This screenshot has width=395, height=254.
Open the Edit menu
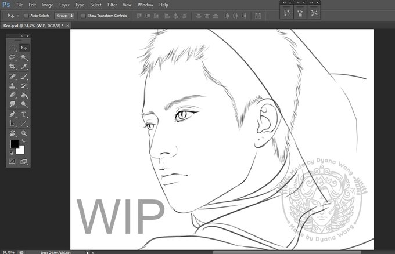click(x=33, y=5)
